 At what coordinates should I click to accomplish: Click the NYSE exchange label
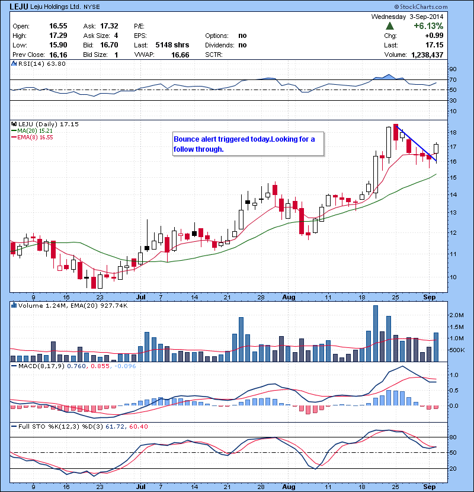[x=92, y=7]
